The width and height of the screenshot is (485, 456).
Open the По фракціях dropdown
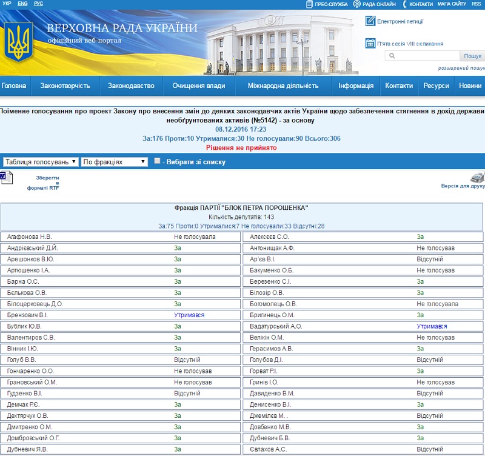tap(115, 162)
